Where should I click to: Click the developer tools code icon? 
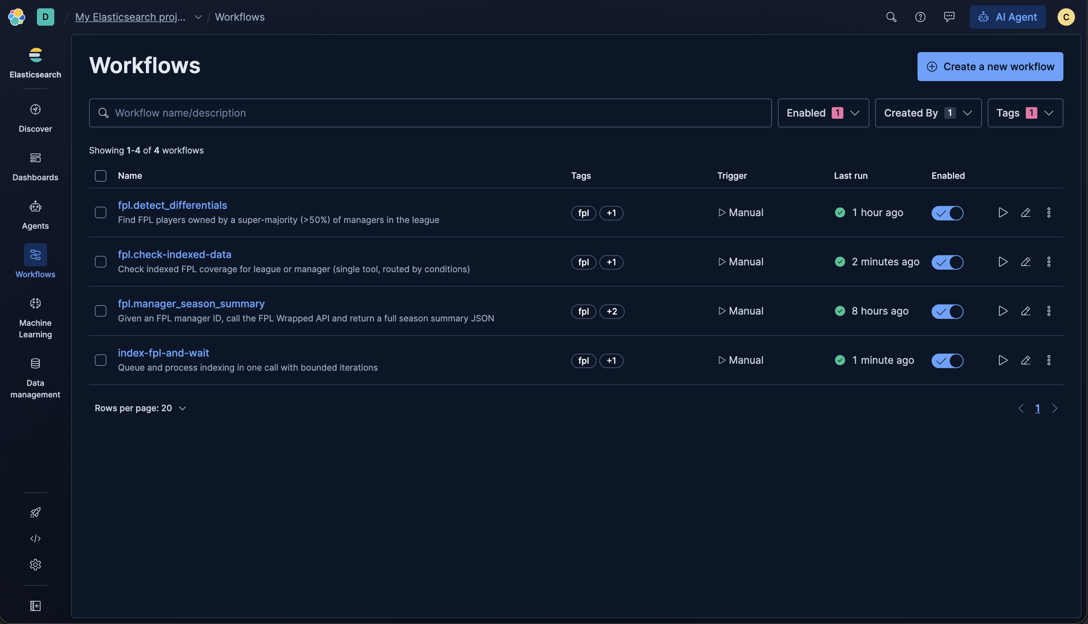[x=35, y=538]
